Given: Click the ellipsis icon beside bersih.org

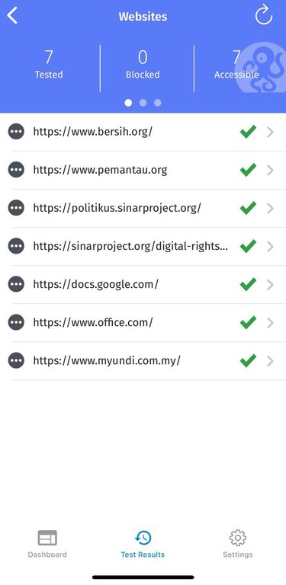Looking at the screenshot, I should pos(16,131).
